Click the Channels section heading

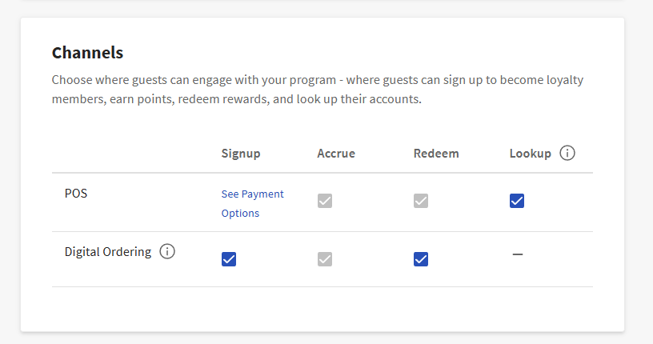point(87,53)
